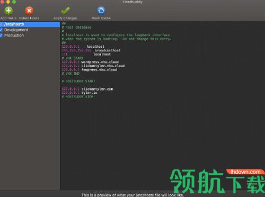This screenshot has width=265, height=197.
Task: Click the wordpress.vhx.cloud host line
Action: [90, 62]
